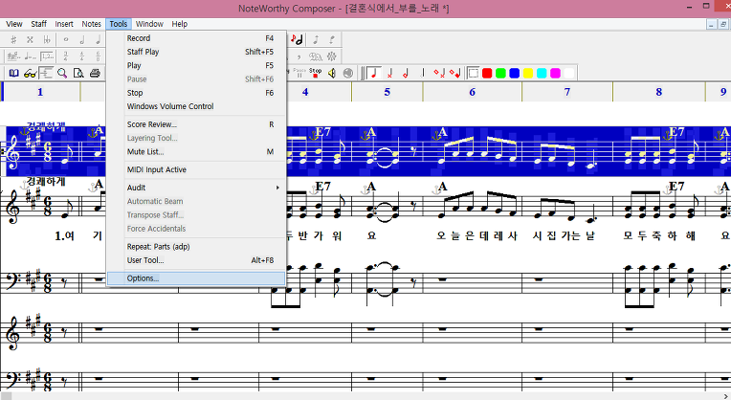Close the open Tools menu
Image resolution: width=731 pixels, height=400 pixels.
click(119, 24)
